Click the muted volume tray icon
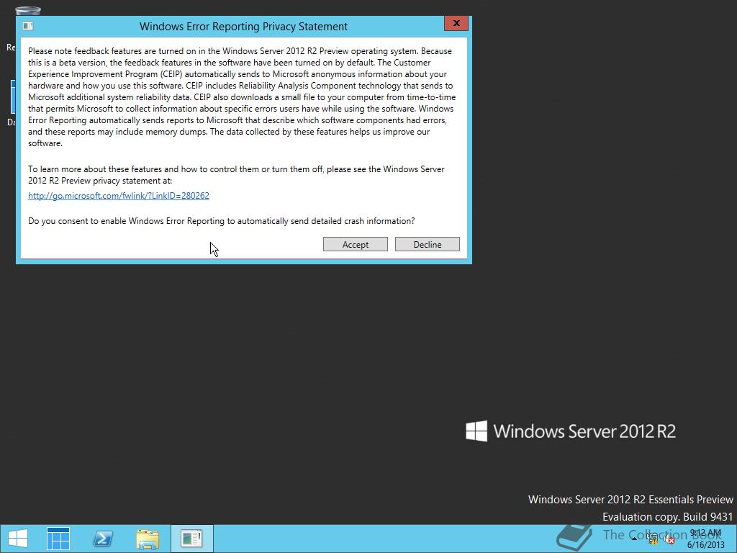Image resolution: width=737 pixels, height=553 pixels. pyautogui.click(x=669, y=539)
